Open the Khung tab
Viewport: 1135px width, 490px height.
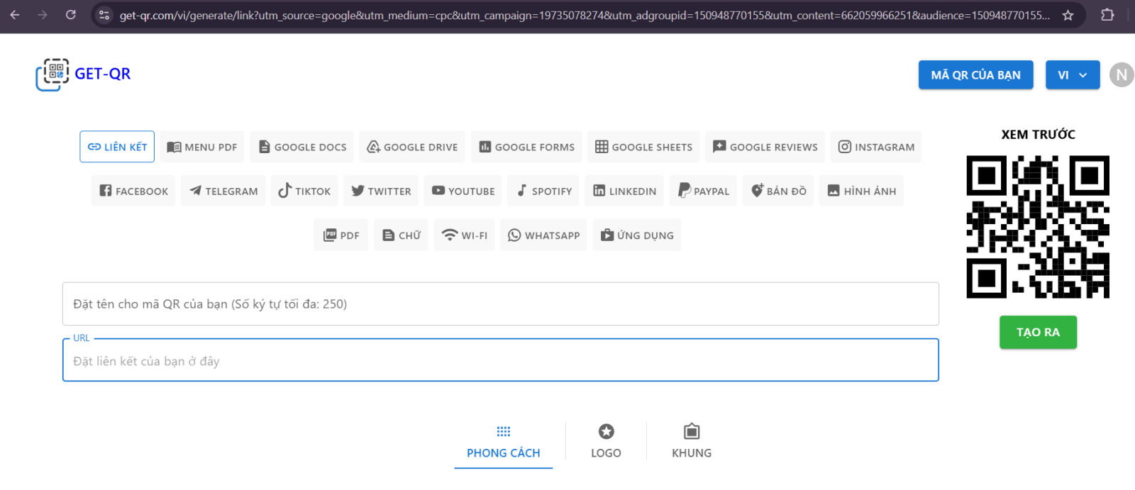click(x=692, y=441)
